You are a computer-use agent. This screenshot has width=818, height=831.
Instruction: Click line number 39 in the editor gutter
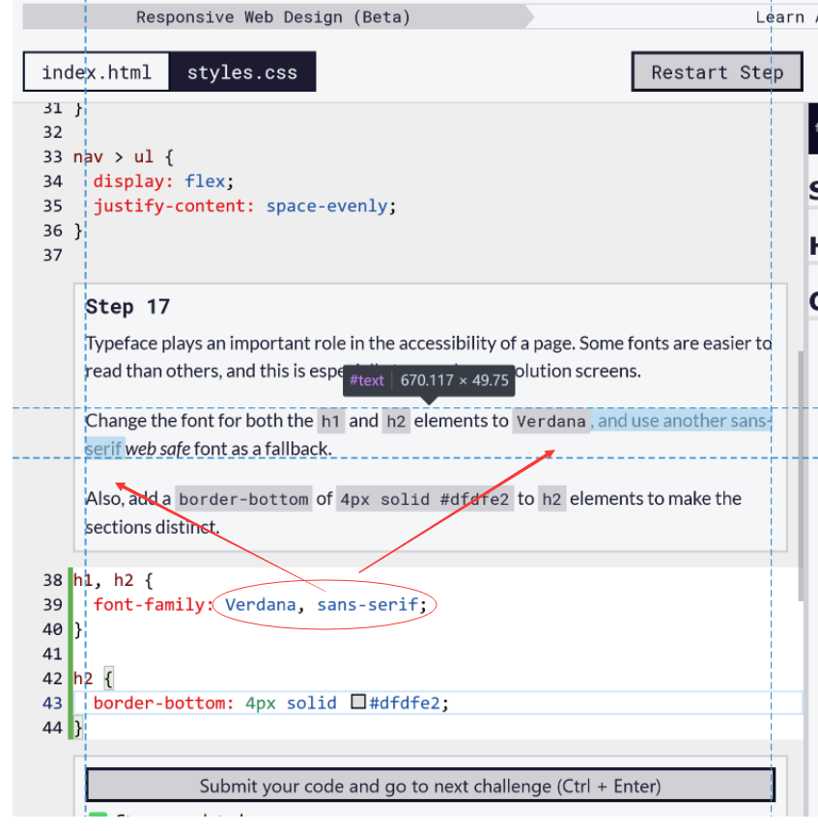click(x=53, y=604)
